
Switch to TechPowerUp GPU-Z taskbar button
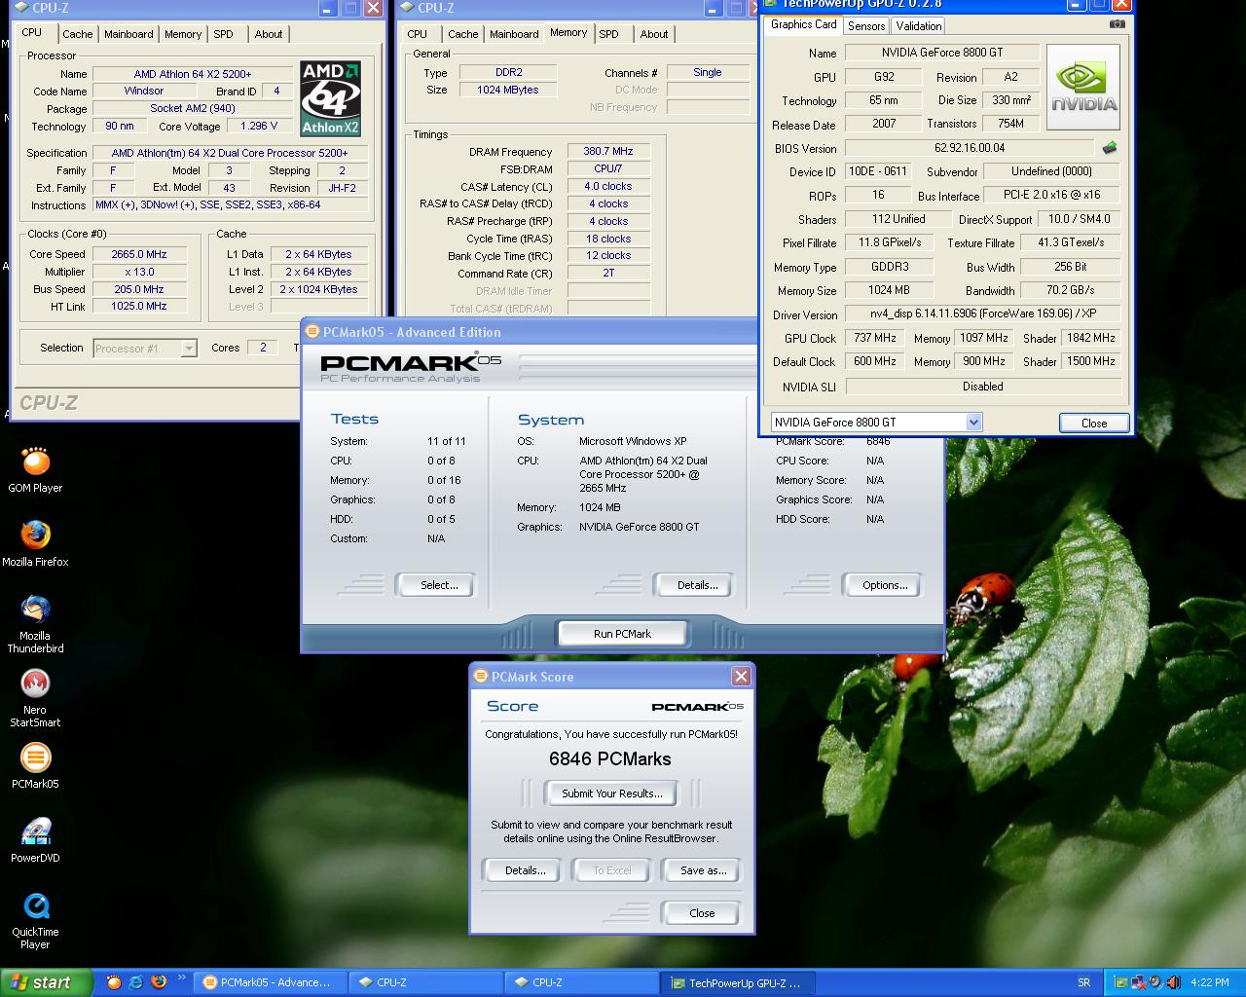[737, 982]
